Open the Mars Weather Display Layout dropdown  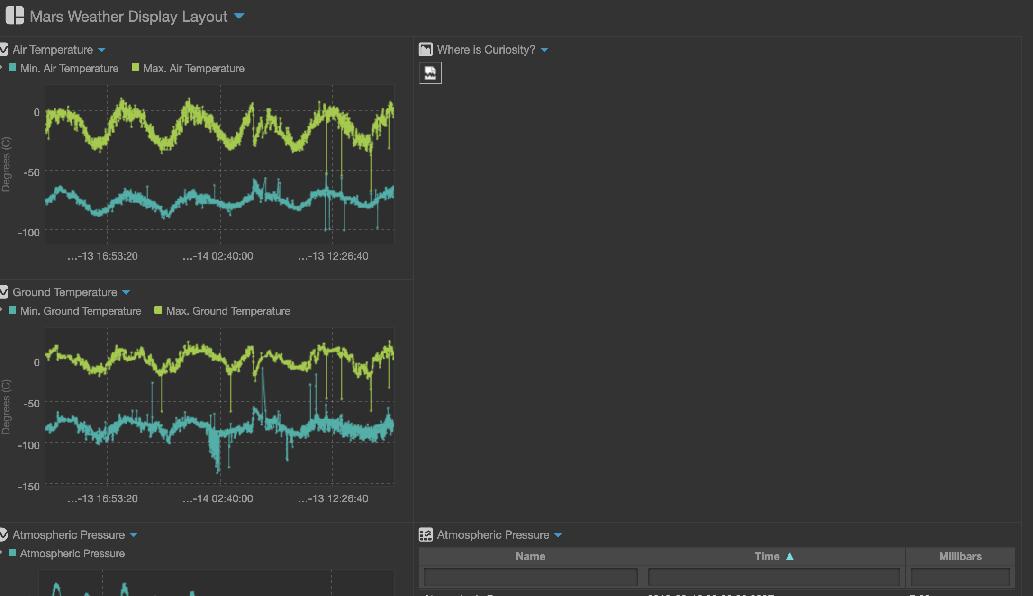pyautogui.click(x=239, y=17)
